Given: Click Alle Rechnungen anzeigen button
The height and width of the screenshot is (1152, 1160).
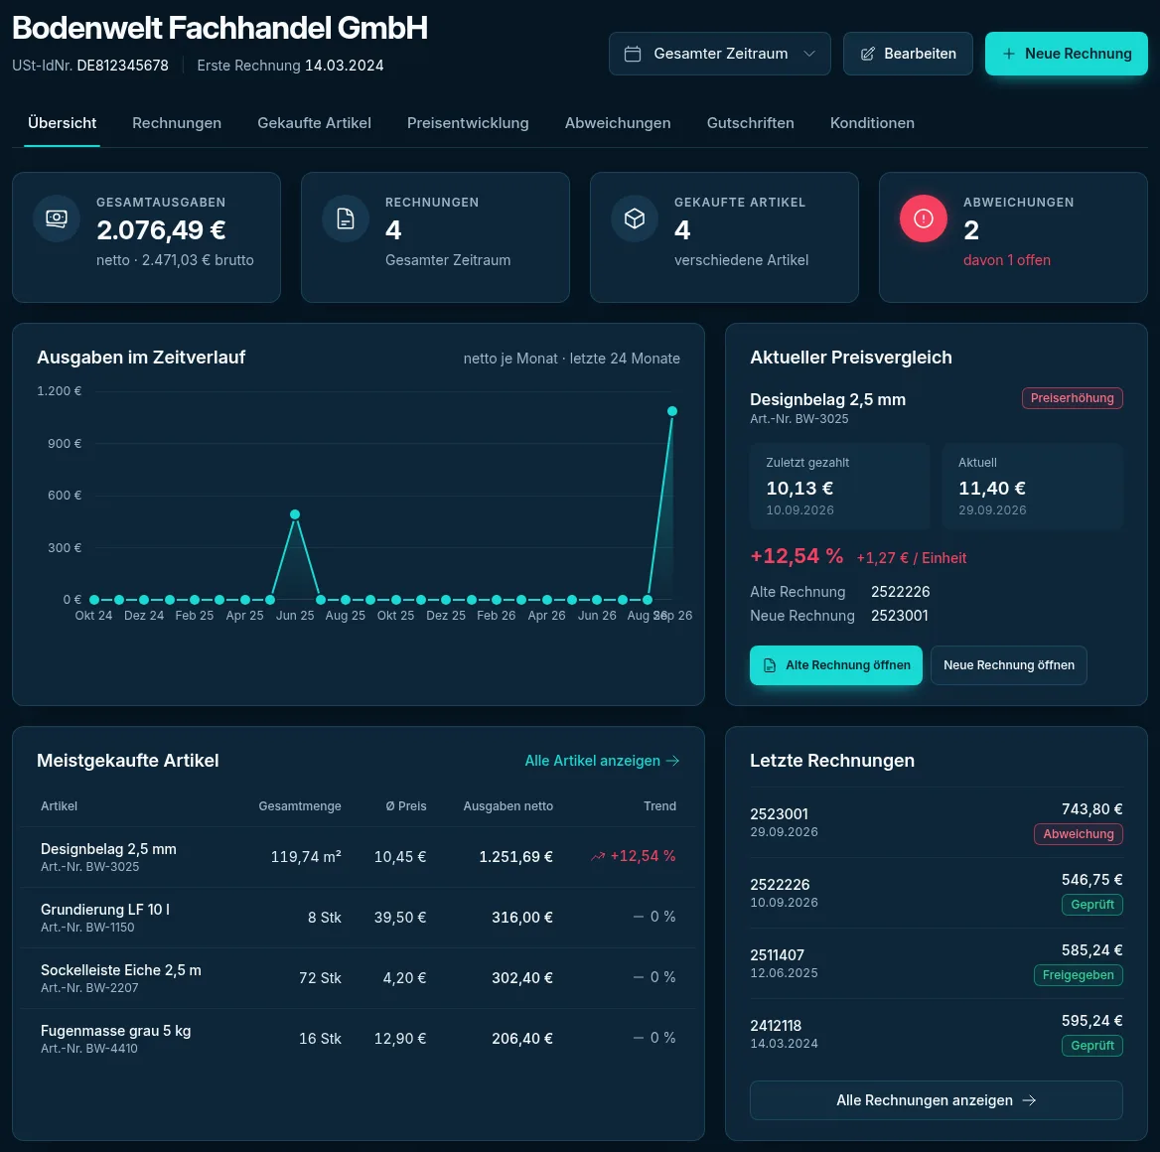Looking at the screenshot, I should 936,1100.
